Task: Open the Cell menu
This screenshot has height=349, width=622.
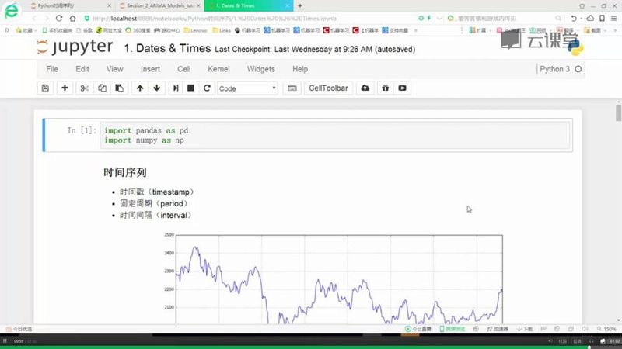Action: [183, 69]
